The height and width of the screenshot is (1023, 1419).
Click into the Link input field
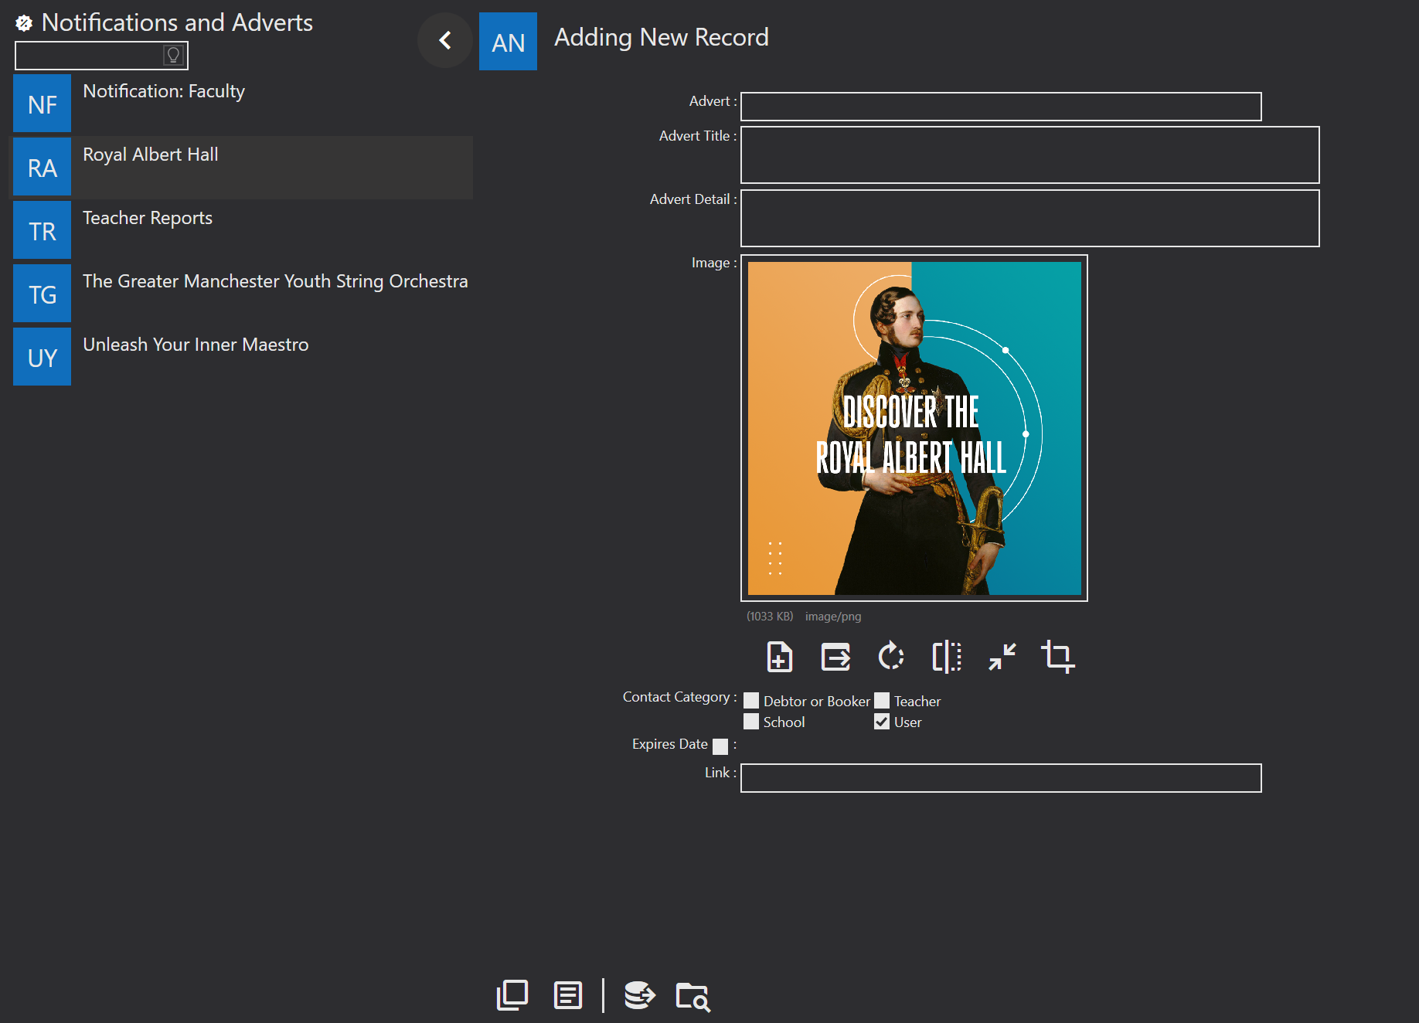[1001, 778]
